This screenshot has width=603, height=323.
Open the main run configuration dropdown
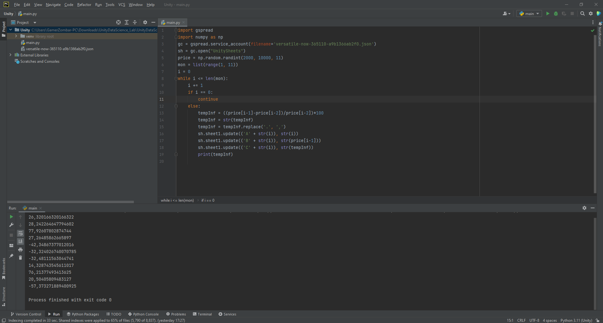529,13
